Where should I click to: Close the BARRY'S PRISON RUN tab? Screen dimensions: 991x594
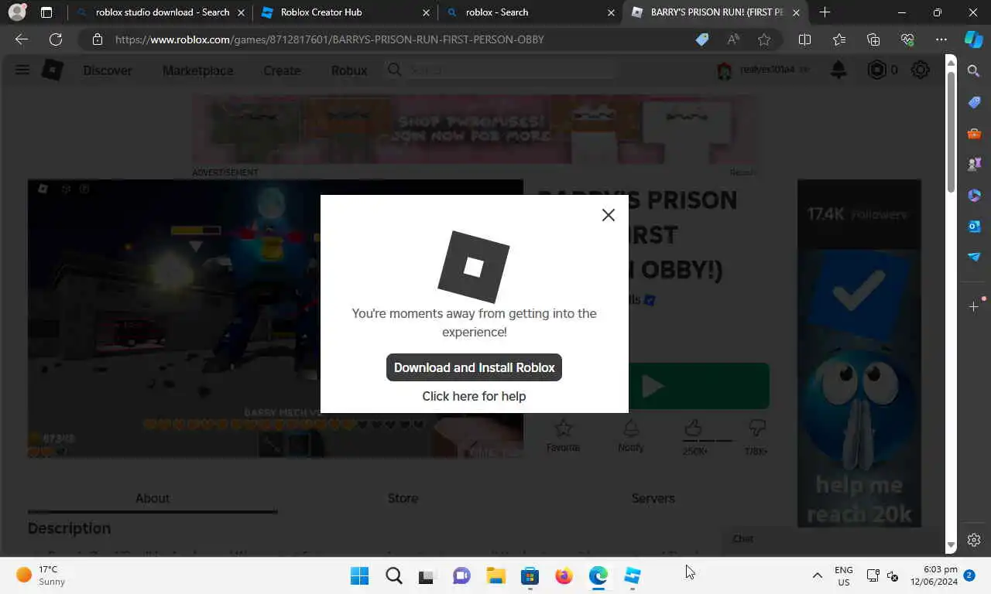coord(796,12)
